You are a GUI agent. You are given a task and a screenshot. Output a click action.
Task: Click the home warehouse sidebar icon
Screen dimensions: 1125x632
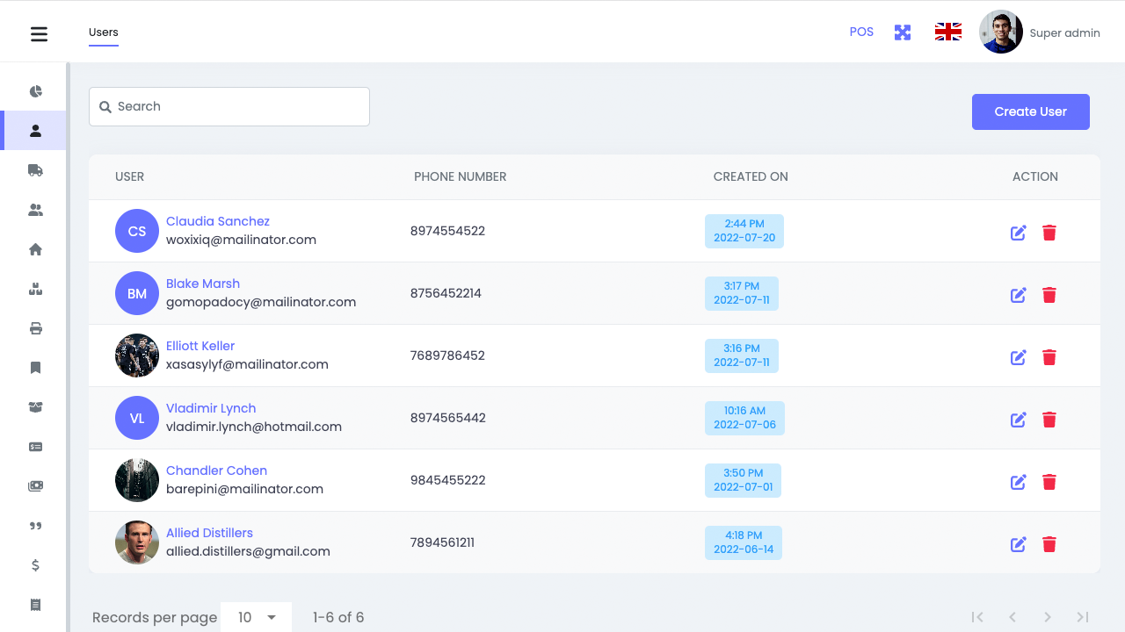35,249
